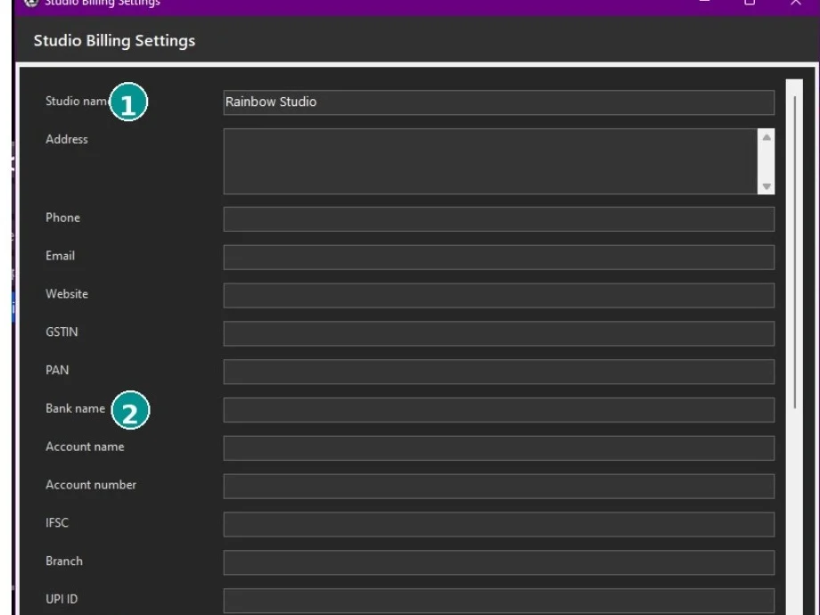Click the IFSC input field
Screen dimensions: 820x615
pyautogui.click(x=498, y=524)
